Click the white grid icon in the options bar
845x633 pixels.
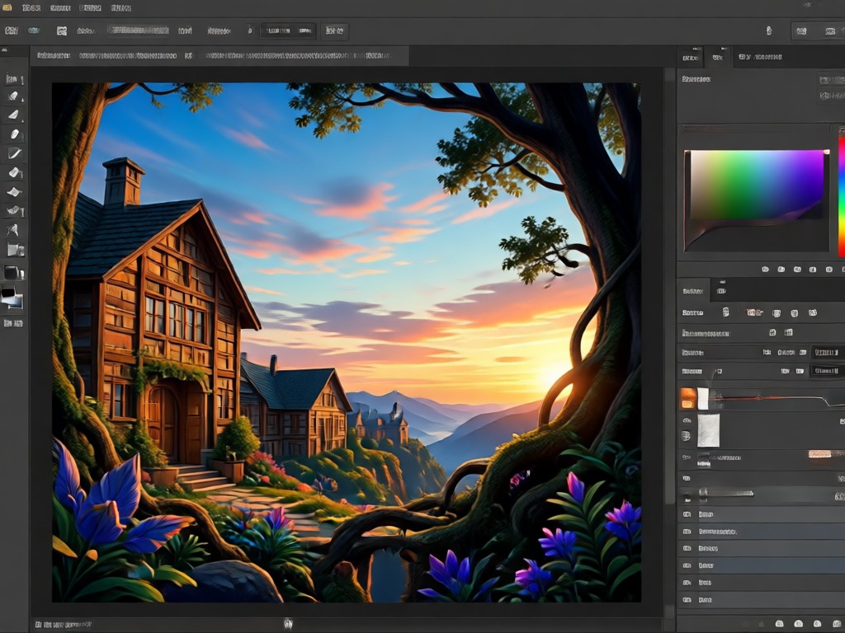[x=62, y=30]
